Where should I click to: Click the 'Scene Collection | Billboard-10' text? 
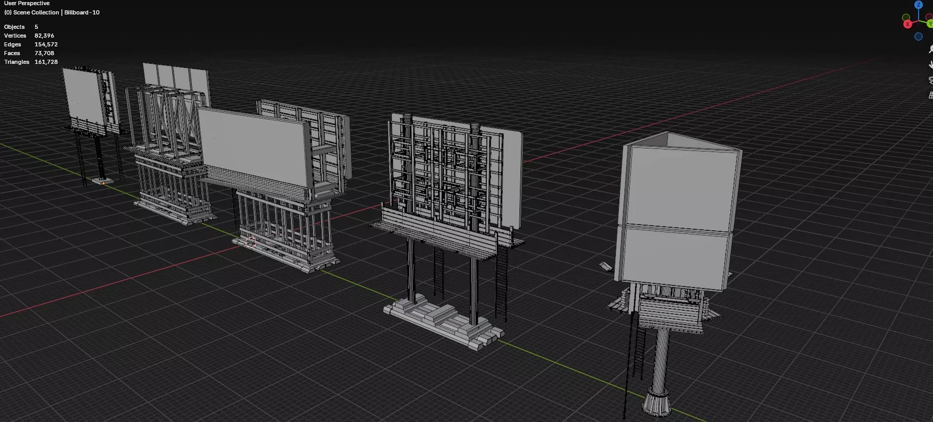57,12
